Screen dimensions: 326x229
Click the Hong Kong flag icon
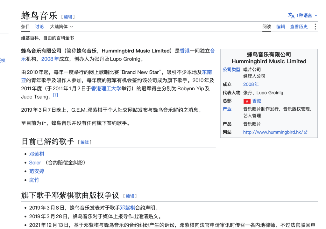[x=247, y=101]
